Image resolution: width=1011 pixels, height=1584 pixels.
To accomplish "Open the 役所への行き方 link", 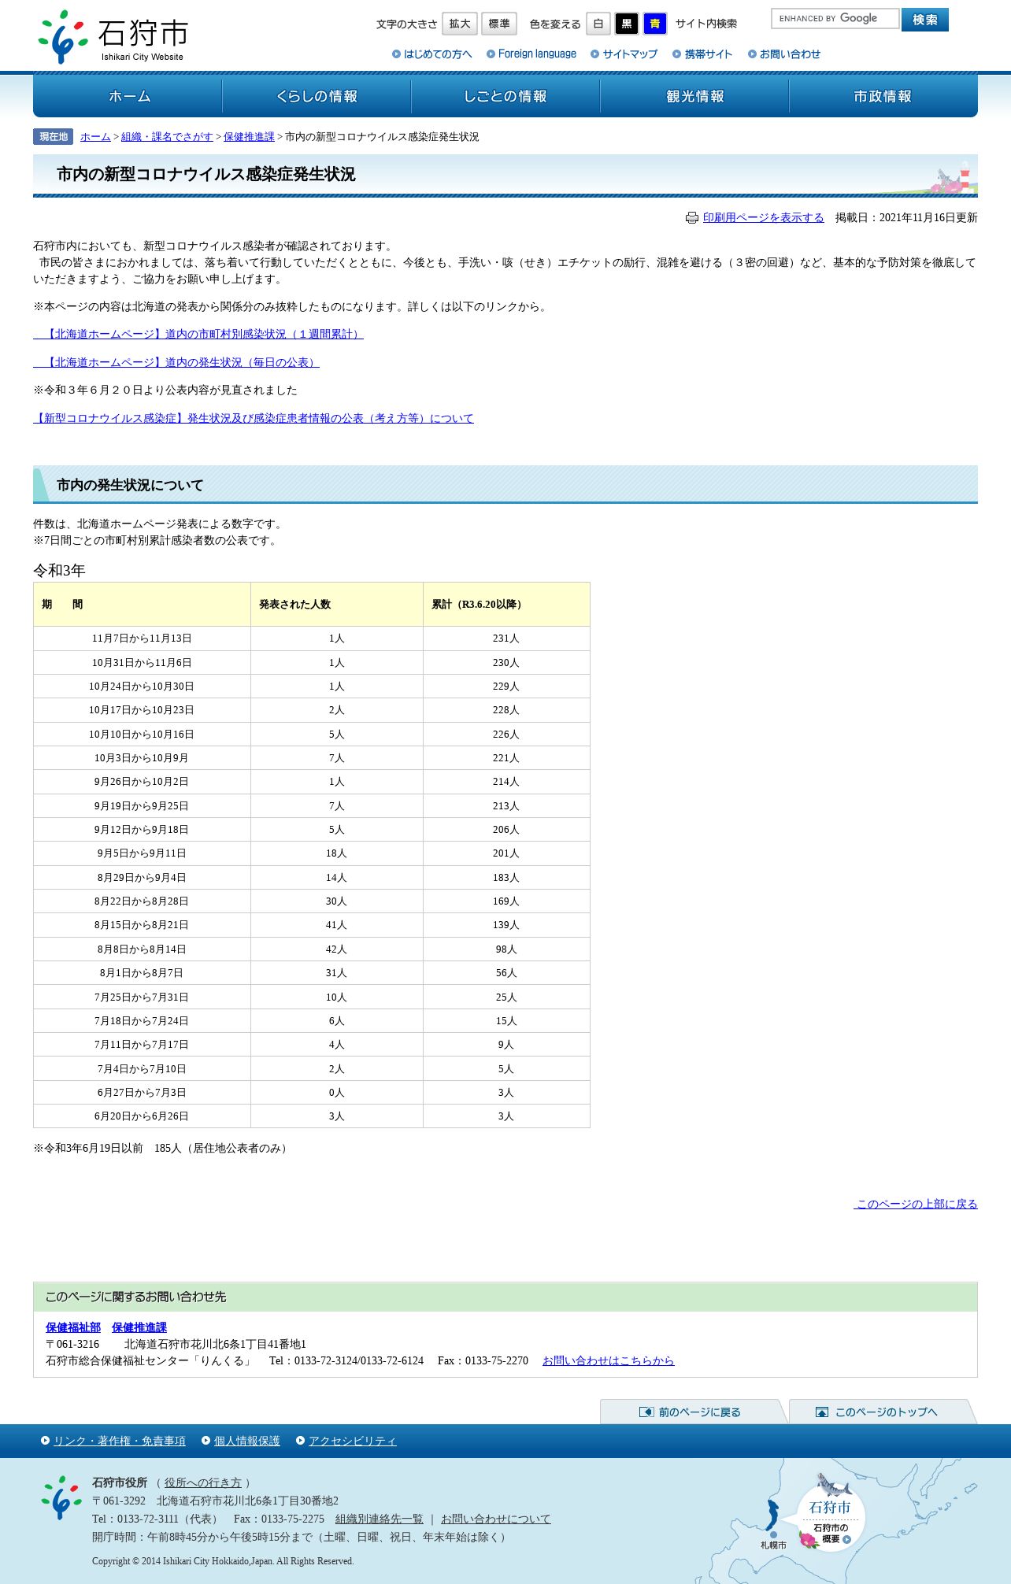I will click(203, 1483).
